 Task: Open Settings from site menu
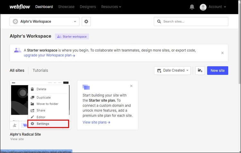click(48, 124)
